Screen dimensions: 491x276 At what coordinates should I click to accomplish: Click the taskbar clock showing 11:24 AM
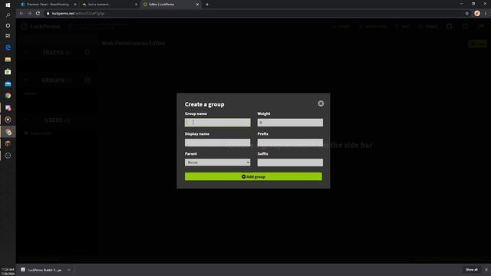pos(8,271)
